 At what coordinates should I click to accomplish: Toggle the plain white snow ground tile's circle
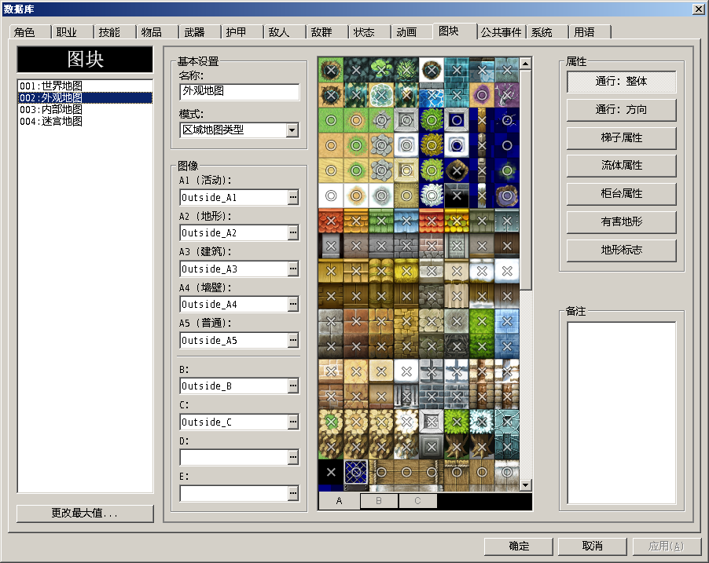(x=331, y=196)
